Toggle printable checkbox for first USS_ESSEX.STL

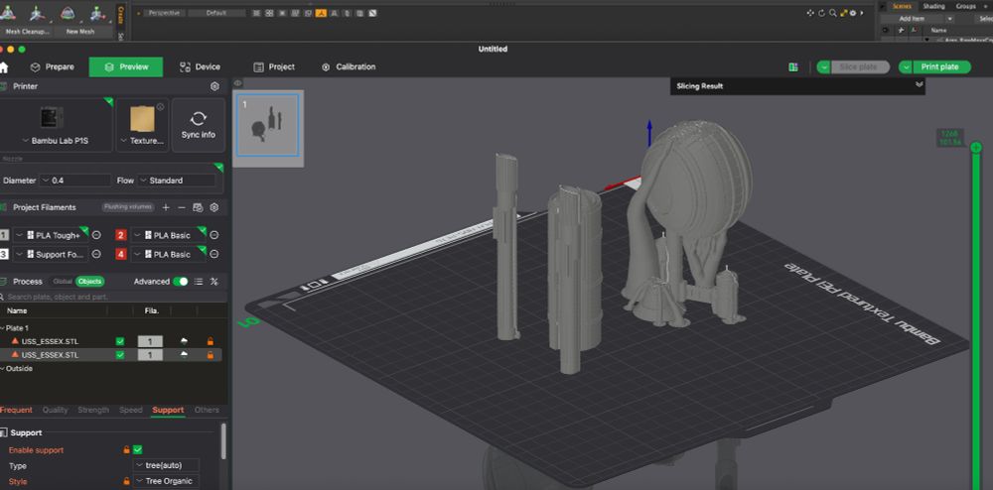[x=120, y=341]
